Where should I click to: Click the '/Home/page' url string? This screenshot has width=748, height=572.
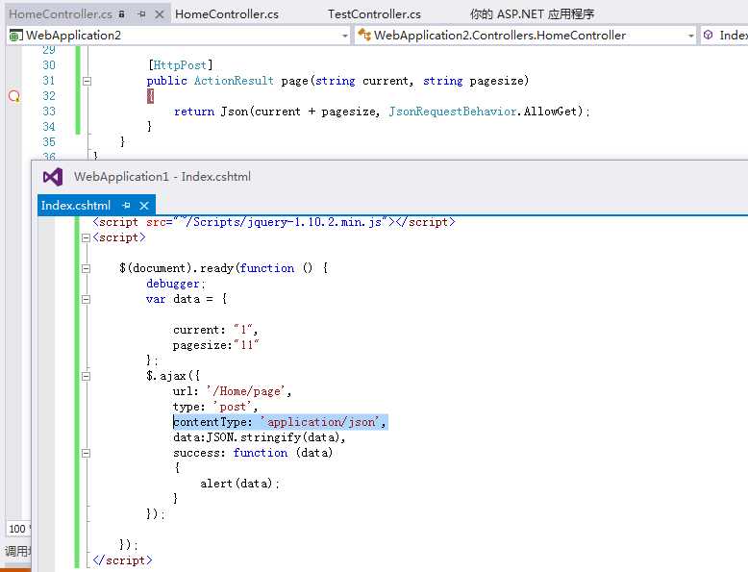pyautogui.click(x=246, y=391)
